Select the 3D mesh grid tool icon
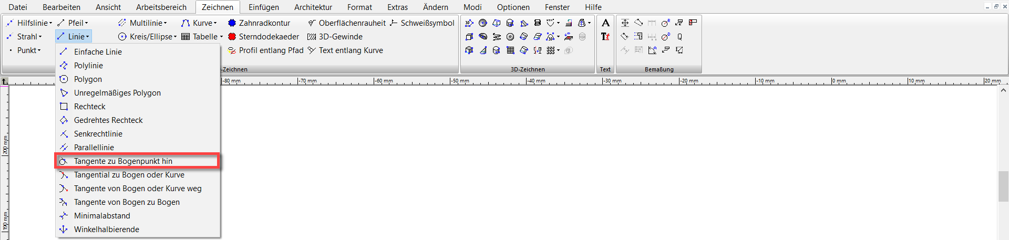This screenshot has height=240, width=1009. click(510, 50)
